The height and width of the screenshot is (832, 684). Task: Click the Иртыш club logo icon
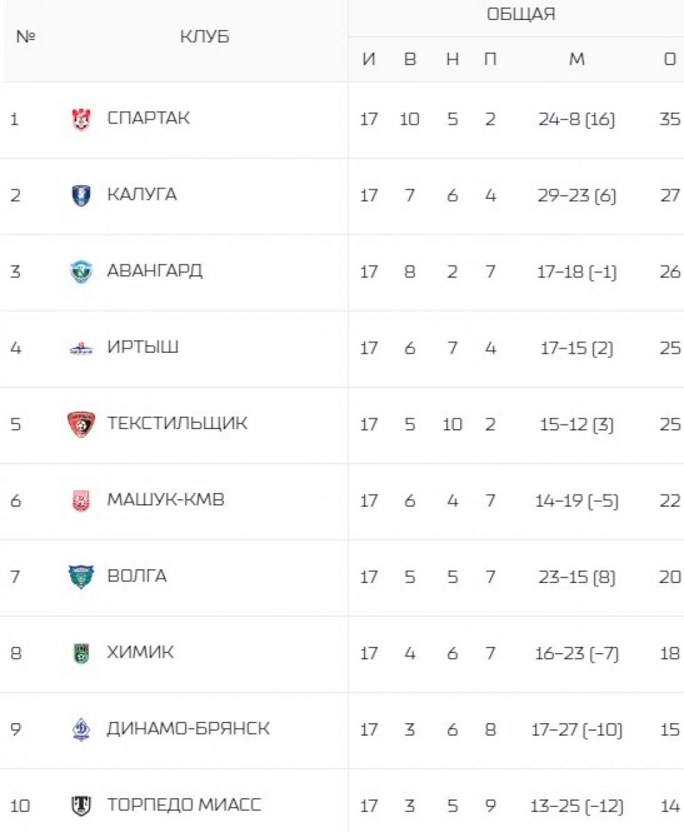[81, 349]
